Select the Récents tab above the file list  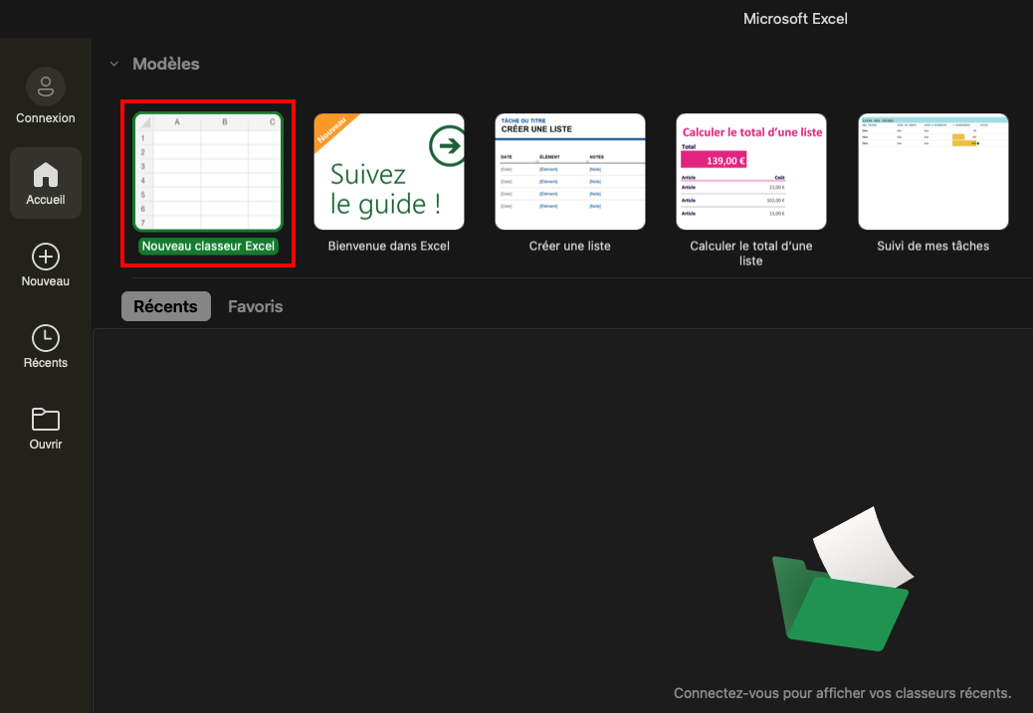[x=165, y=306]
